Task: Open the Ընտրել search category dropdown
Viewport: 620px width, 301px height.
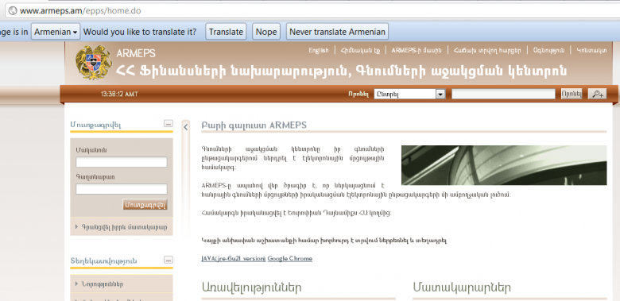Action: pos(409,94)
